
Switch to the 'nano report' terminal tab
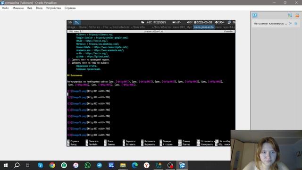225,27
